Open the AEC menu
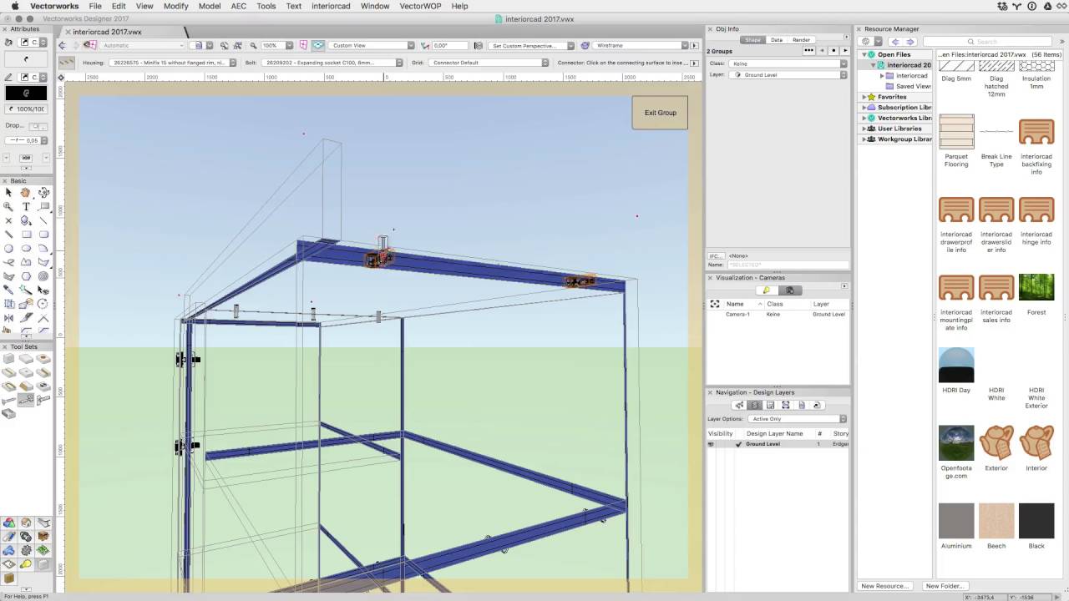 click(238, 6)
